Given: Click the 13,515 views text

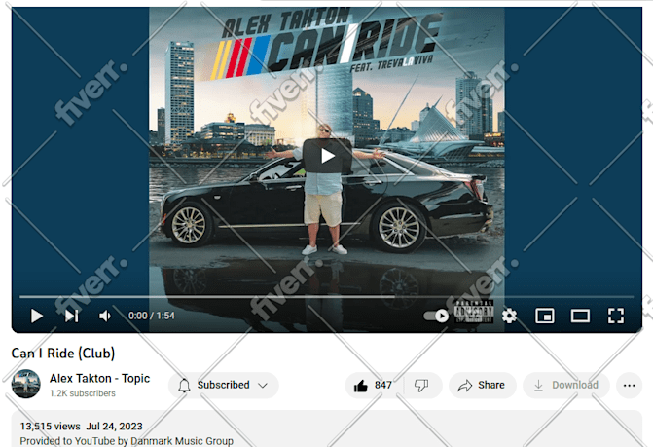Looking at the screenshot, I should pyautogui.click(x=50, y=427).
